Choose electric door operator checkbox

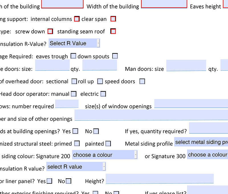pyautogui.click(x=103, y=94)
